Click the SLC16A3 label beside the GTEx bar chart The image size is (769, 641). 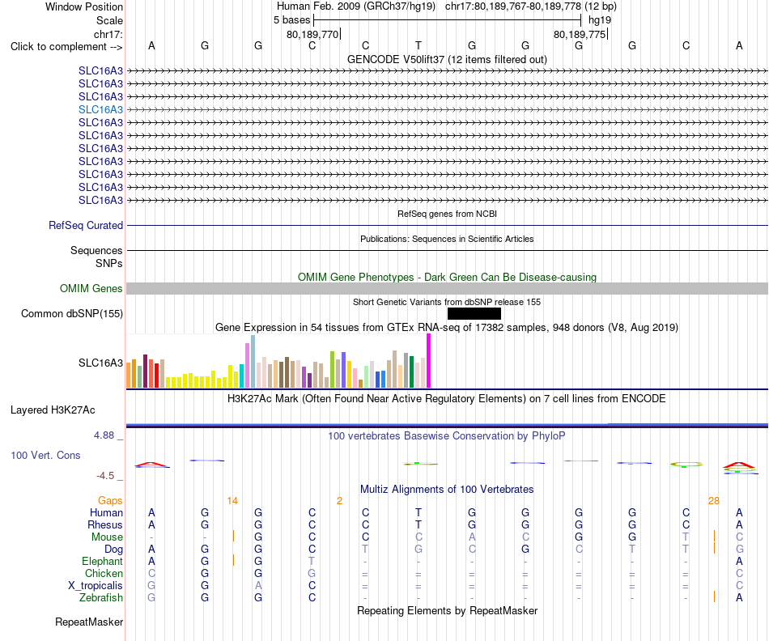click(100, 363)
